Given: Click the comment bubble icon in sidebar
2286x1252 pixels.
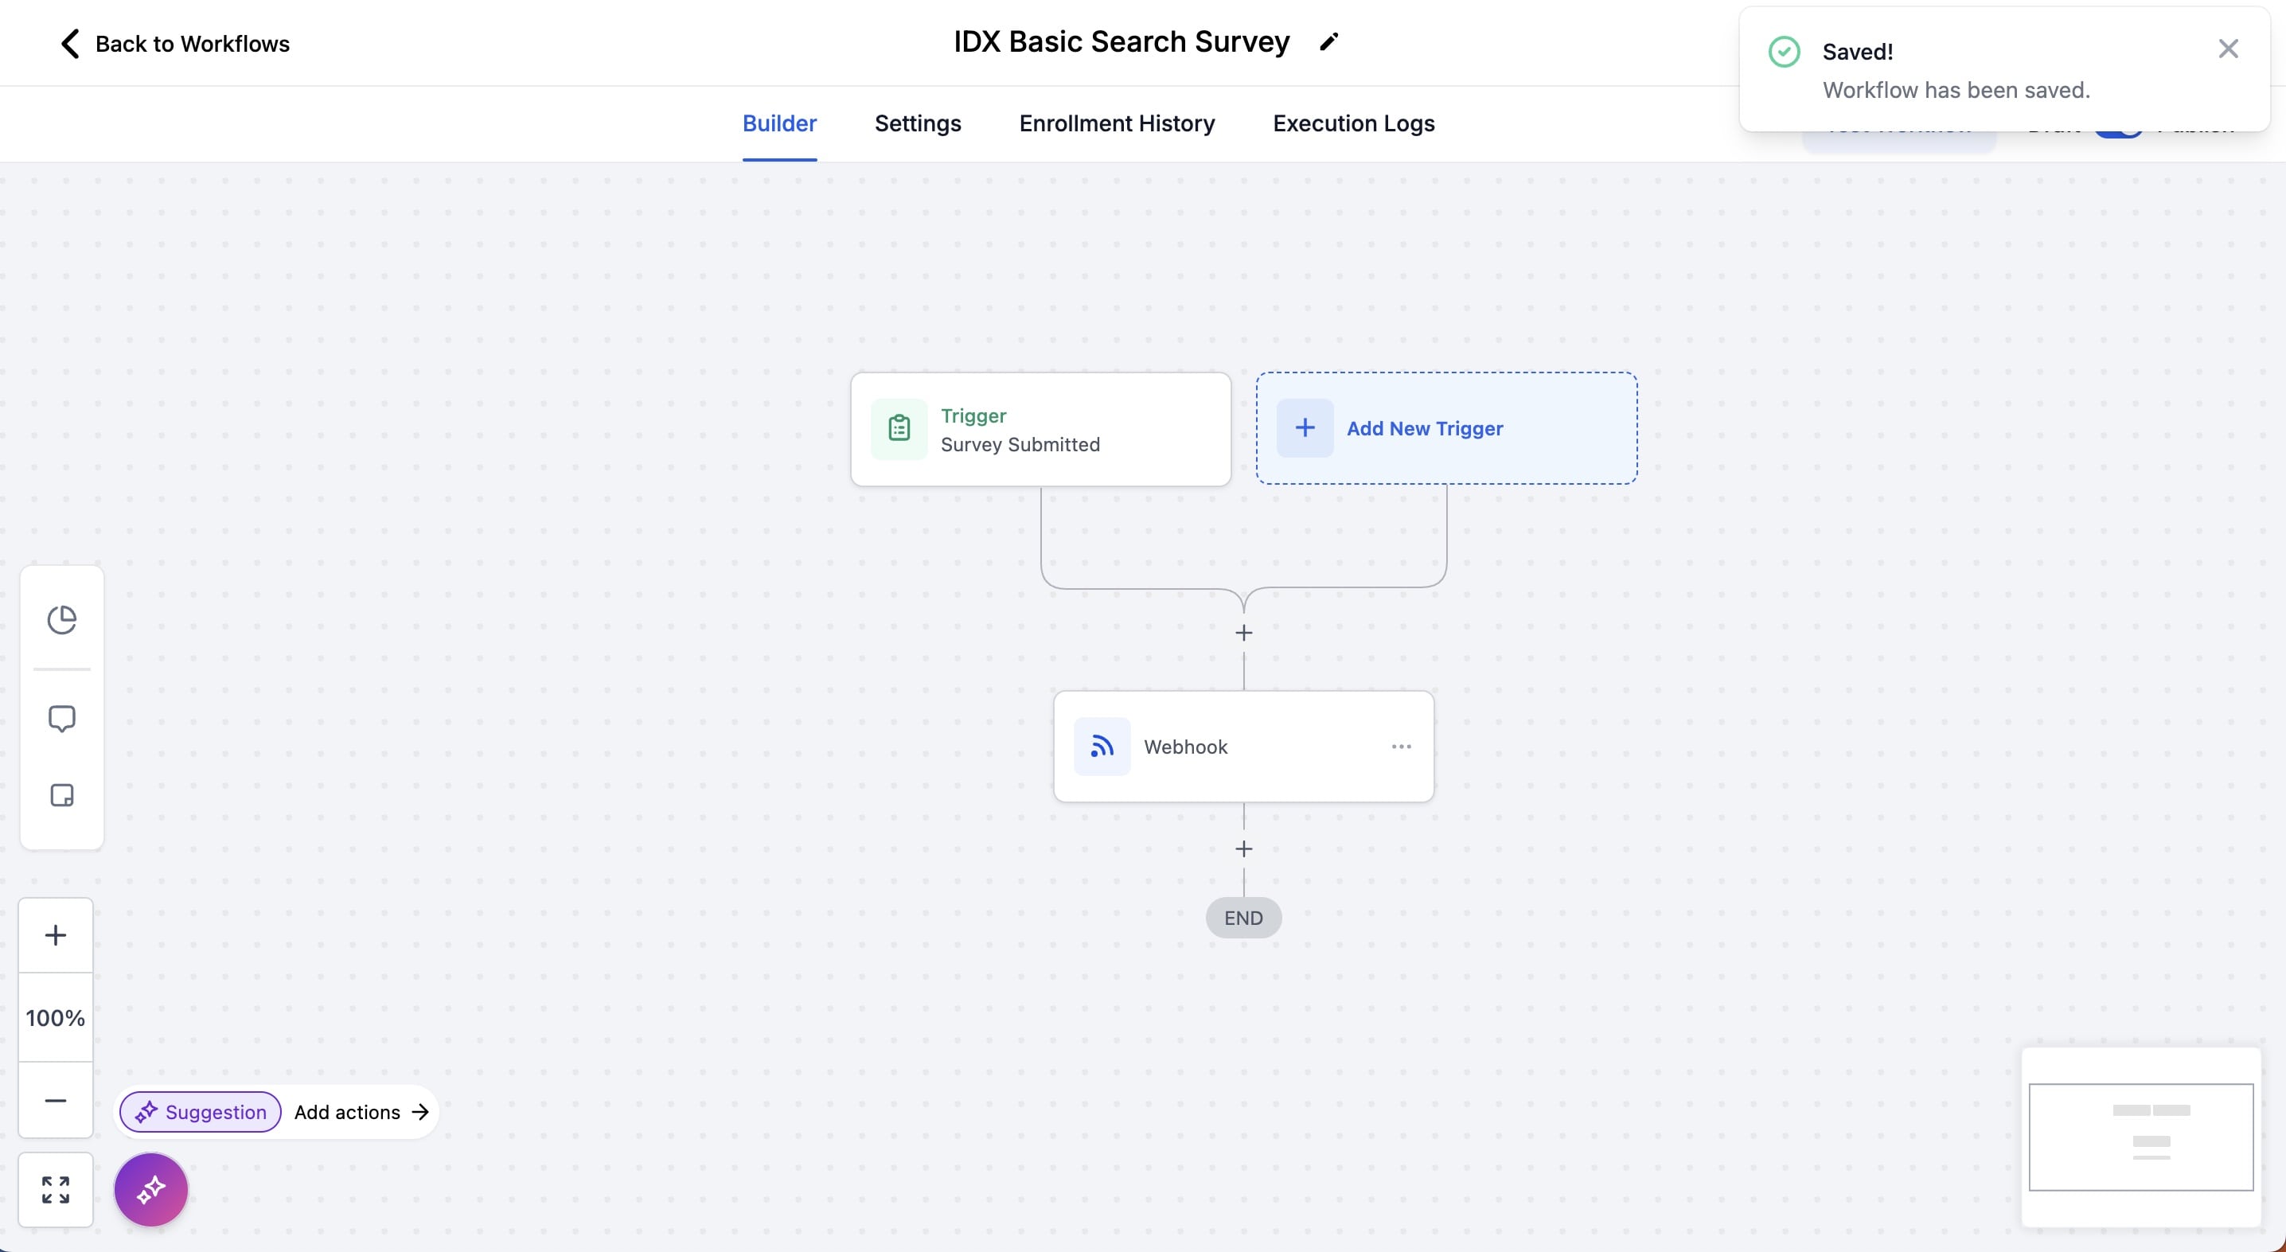Looking at the screenshot, I should tap(61, 718).
